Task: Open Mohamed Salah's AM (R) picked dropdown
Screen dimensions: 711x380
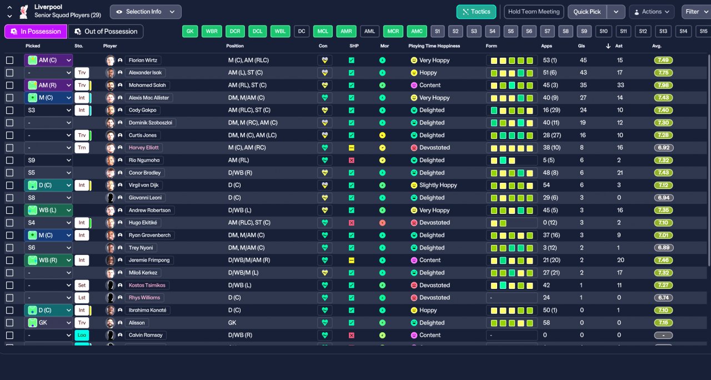Action: point(48,85)
